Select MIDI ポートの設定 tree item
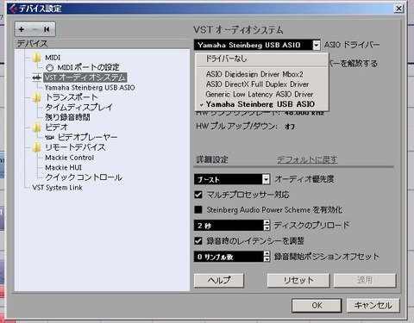This screenshot has width=414, height=323. [88, 67]
